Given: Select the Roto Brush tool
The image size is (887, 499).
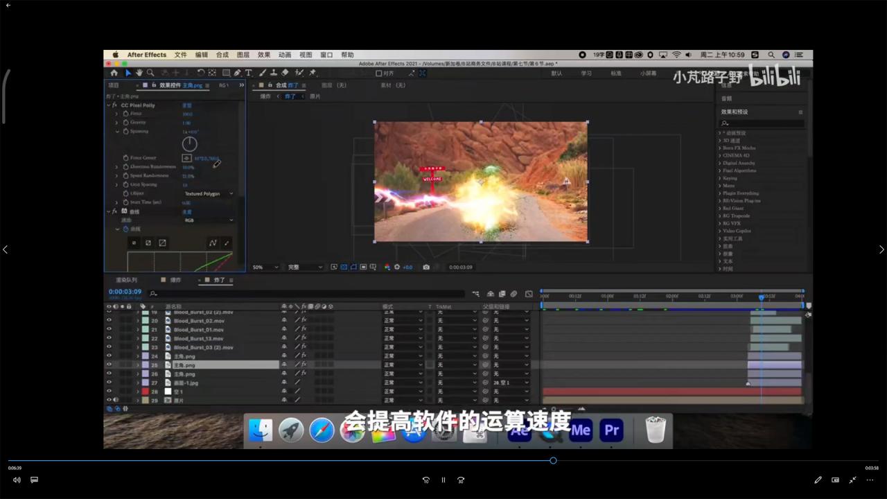Looking at the screenshot, I should point(299,73).
